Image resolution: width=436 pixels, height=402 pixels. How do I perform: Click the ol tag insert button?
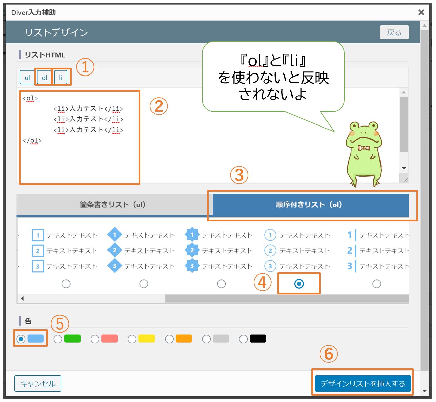44,78
